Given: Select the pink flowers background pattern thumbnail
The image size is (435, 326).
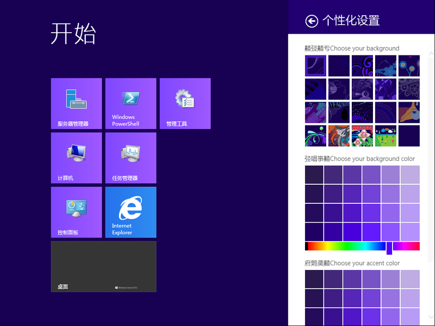Looking at the screenshot, I should pyautogui.click(x=362, y=135).
